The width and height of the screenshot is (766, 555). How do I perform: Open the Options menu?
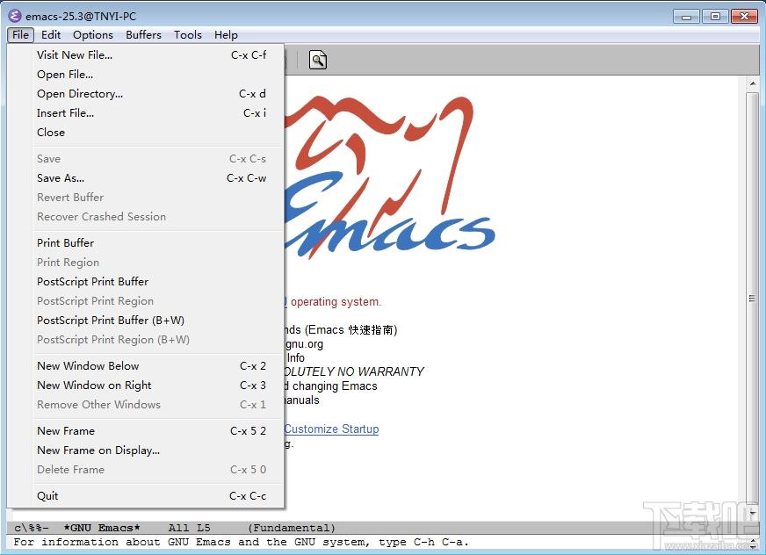pyautogui.click(x=93, y=35)
